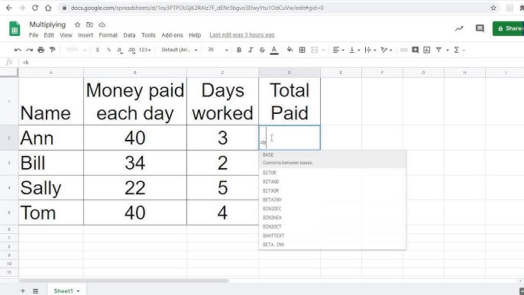The height and width of the screenshot is (295, 524).
Task: Toggle italic formatting
Action: [x=251, y=50]
